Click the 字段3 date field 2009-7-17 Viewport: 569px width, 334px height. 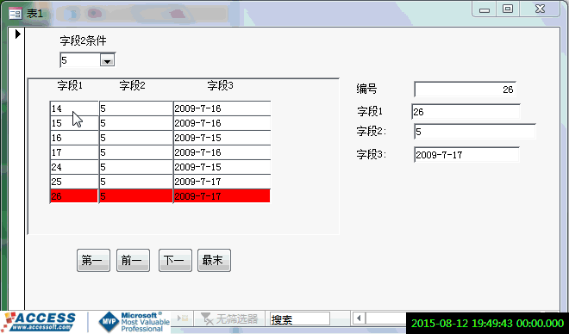click(x=466, y=155)
